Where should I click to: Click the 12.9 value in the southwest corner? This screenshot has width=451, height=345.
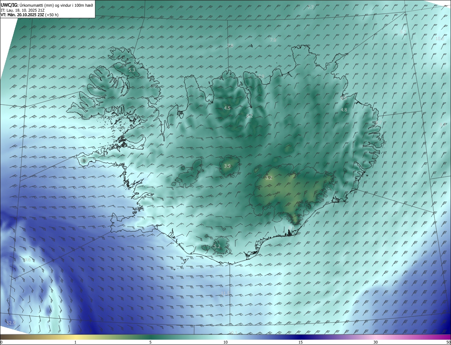click(11, 323)
